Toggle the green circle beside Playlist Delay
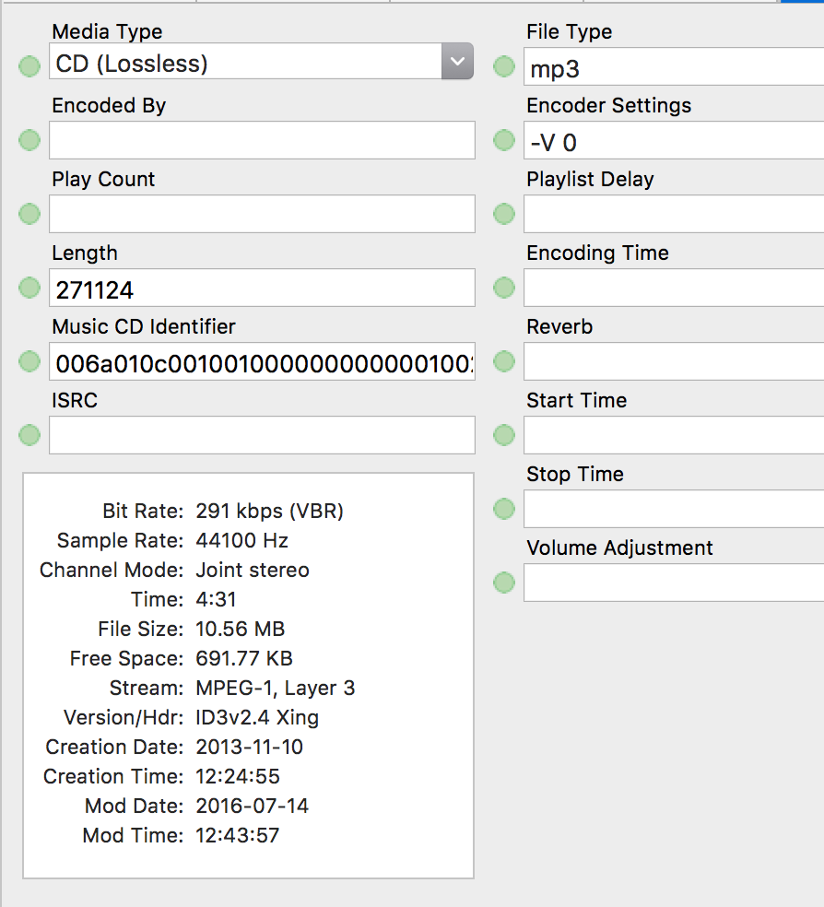Viewport: 824px width, 907px height. 504,214
